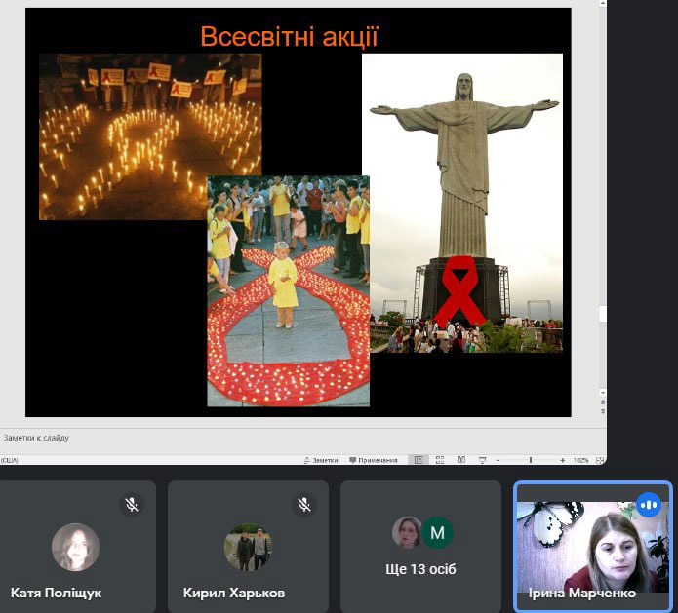Select the Christ statue photo on slide

tap(462, 203)
